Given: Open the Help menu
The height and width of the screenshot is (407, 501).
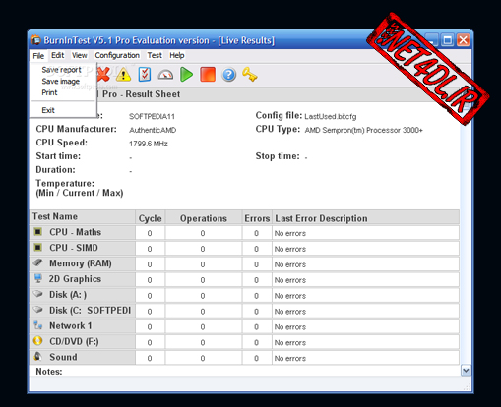Looking at the screenshot, I should point(177,55).
